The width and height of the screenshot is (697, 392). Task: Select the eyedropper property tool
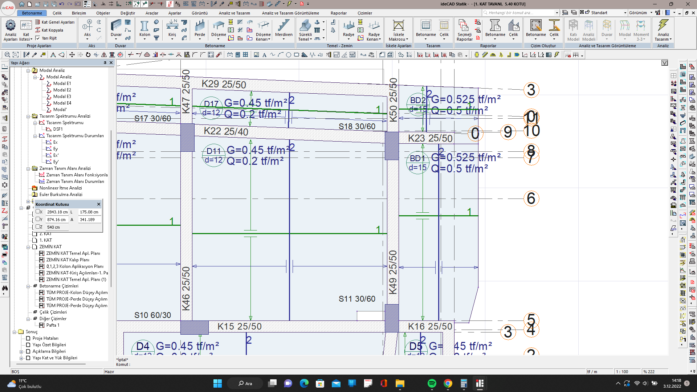[34, 55]
